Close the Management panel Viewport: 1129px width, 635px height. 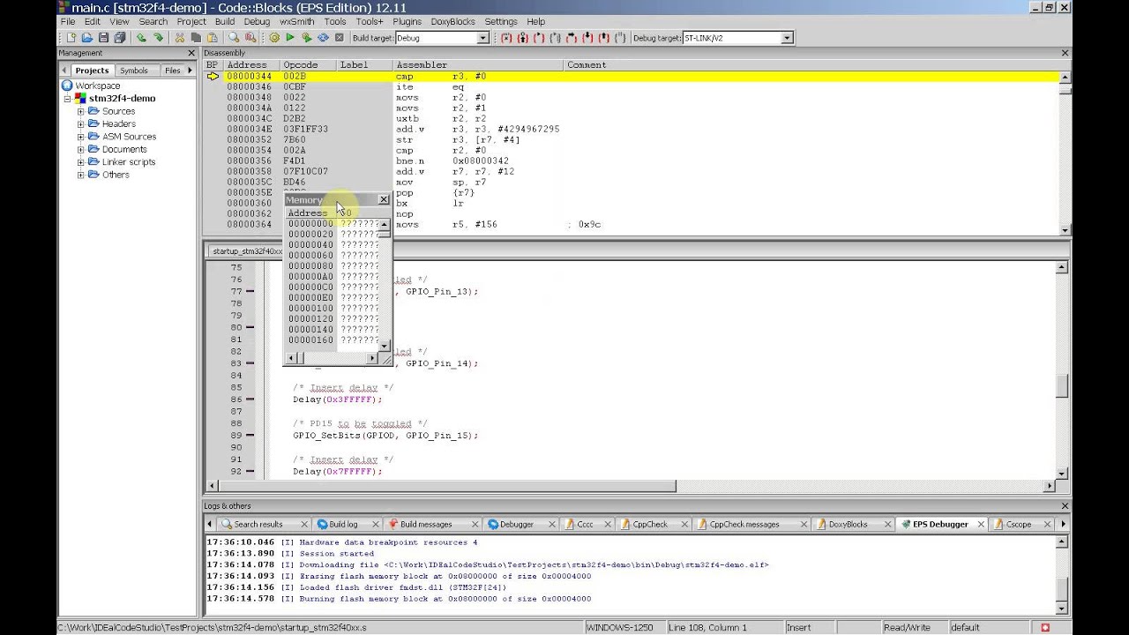tap(191, 53)
